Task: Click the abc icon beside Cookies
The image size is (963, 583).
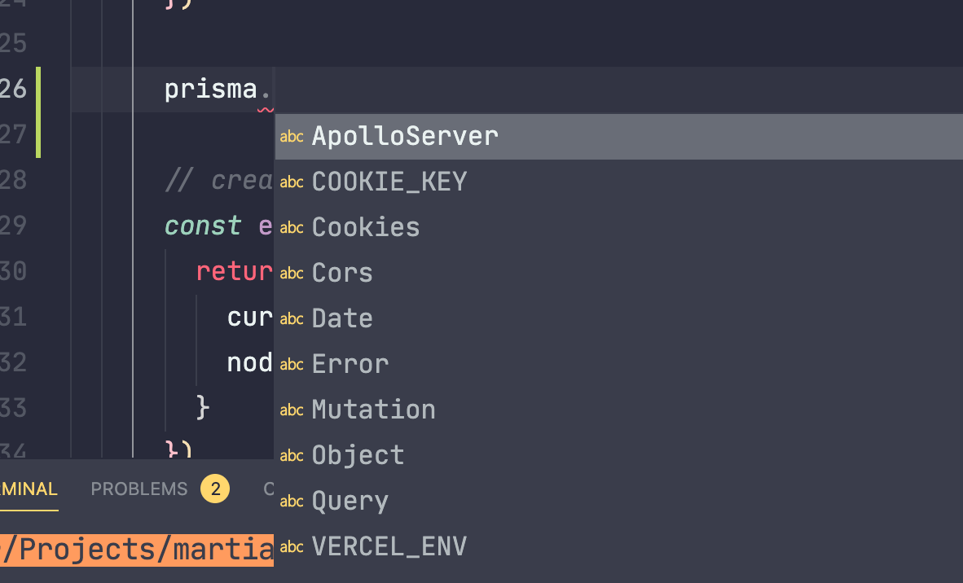Action: (x=291, y=227)
